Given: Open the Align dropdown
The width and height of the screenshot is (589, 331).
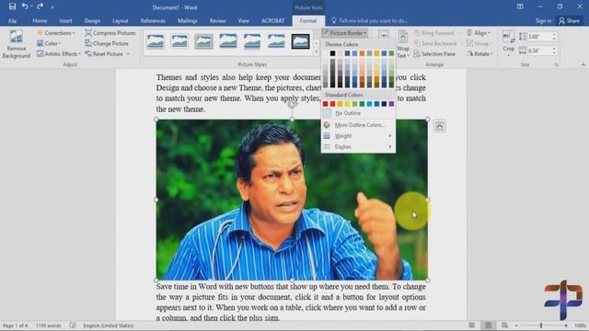Looking at the screenshot, I should pyautogui.click(x=479, y=33).
